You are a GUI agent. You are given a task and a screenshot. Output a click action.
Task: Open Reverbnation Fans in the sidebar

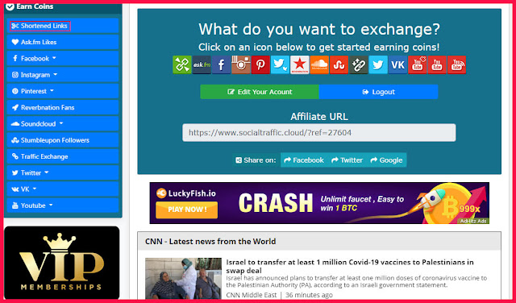(x=63, y=107)
